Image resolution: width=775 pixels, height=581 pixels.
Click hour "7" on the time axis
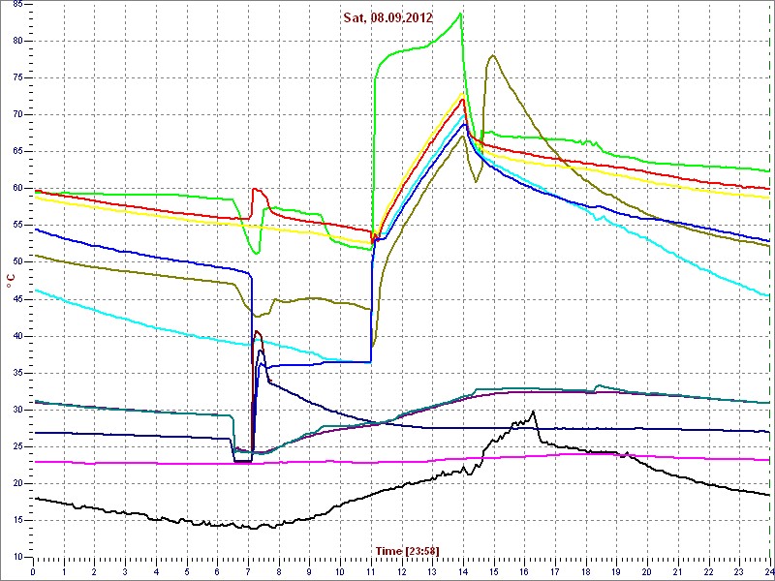[x=248, y=571]
